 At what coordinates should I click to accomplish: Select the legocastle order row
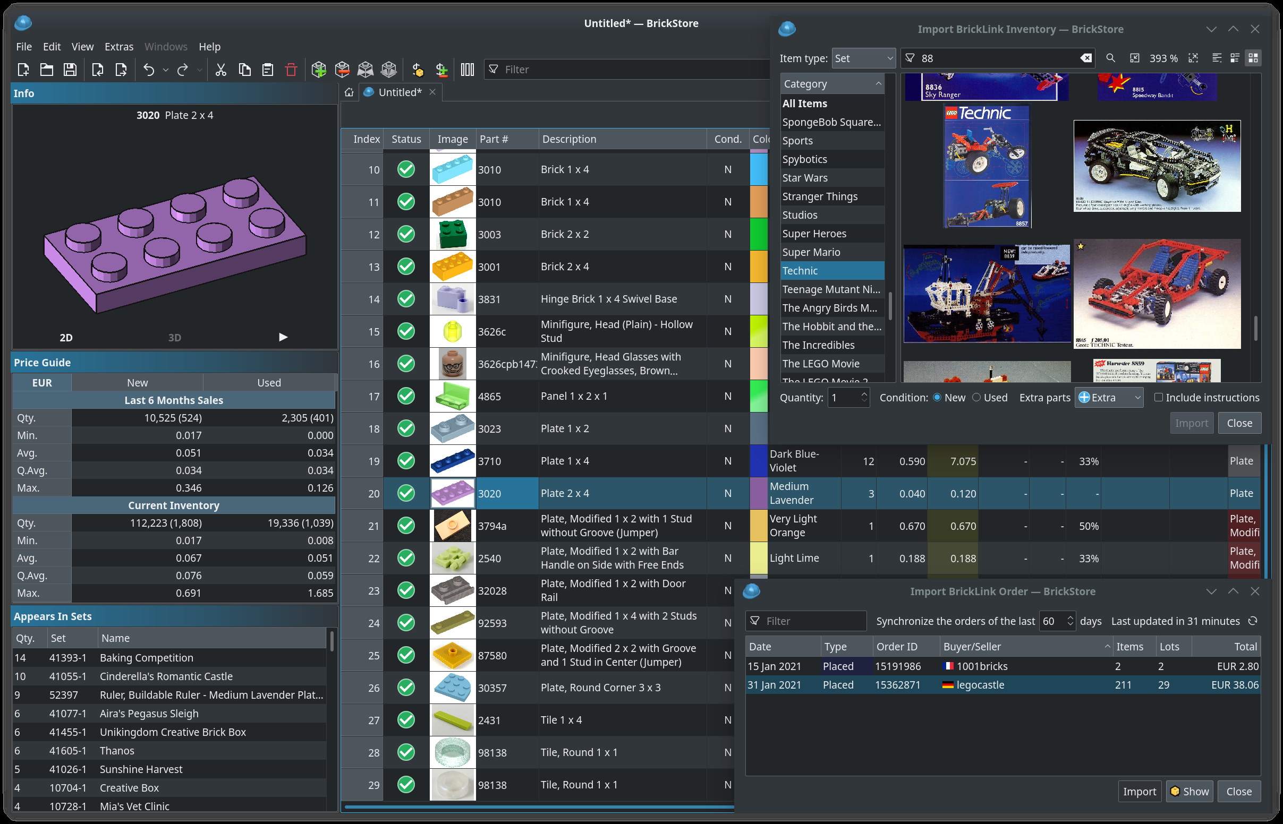click(1002, 685)
